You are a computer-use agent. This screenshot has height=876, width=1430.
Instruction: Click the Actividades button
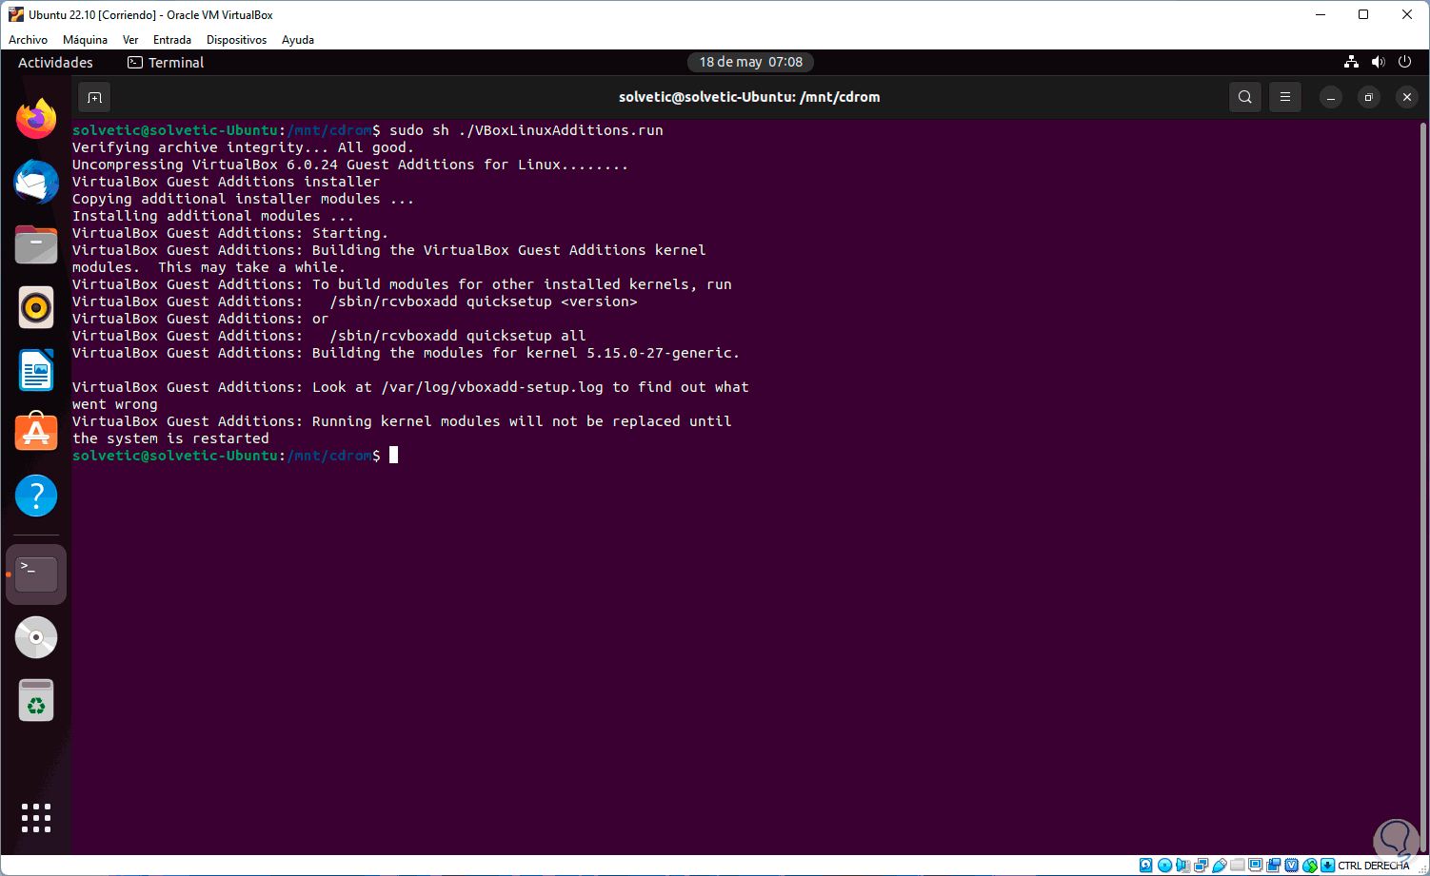(x=55, y=63)
